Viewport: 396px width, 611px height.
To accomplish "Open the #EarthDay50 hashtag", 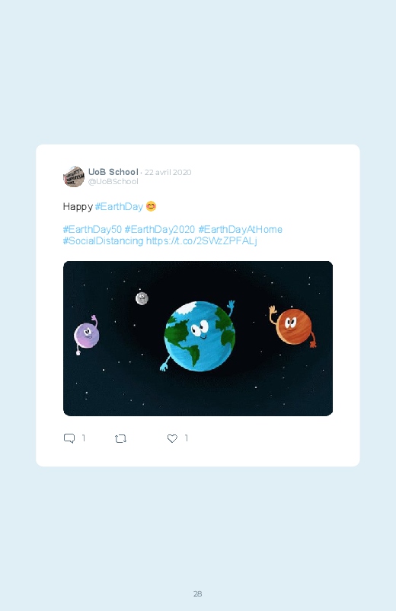I will coord(92,229).
